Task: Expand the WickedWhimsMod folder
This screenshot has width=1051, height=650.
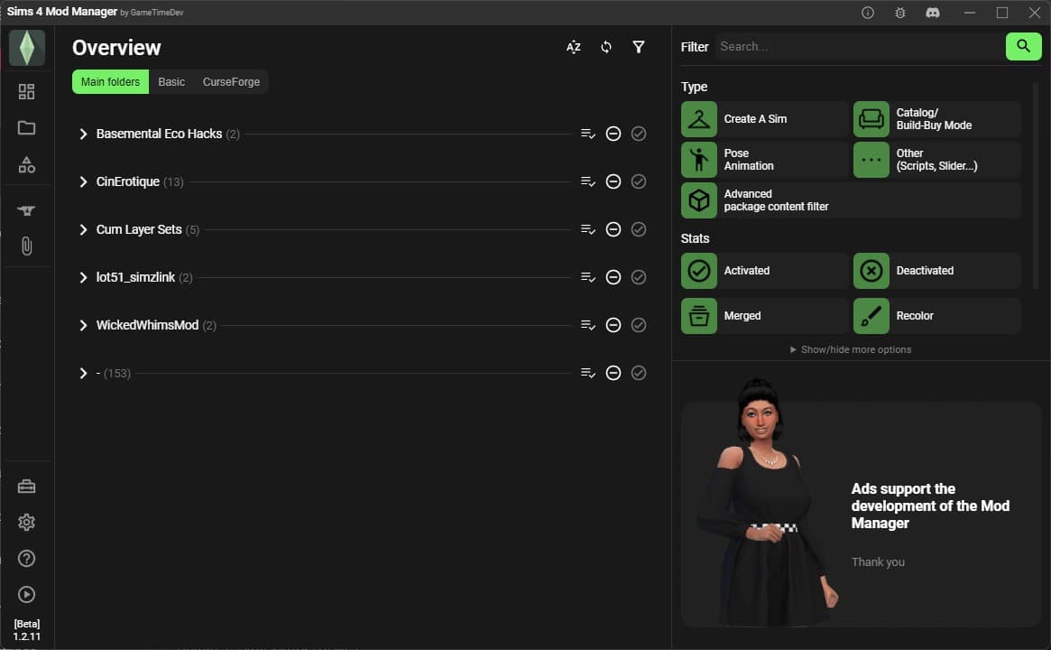Action: (83, 325)
